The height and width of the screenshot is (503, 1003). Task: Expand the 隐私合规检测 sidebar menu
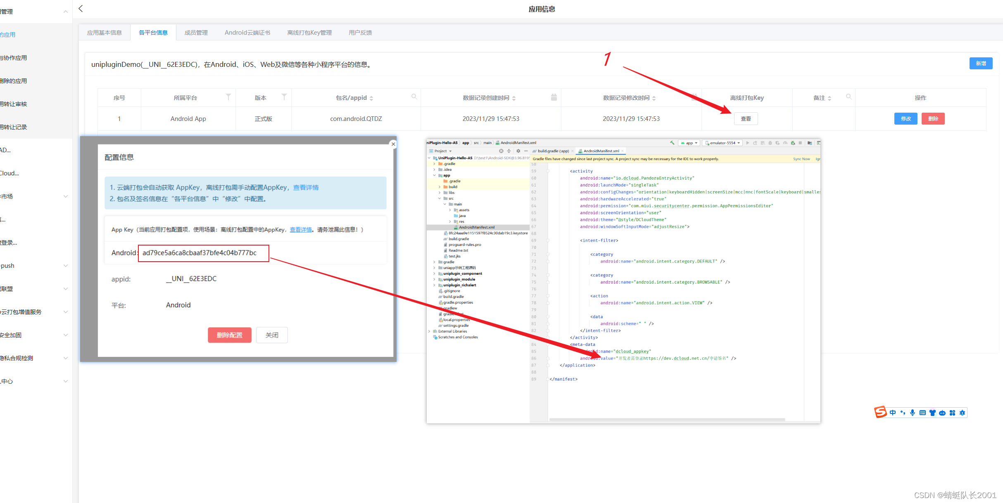(x=66, y=358)
